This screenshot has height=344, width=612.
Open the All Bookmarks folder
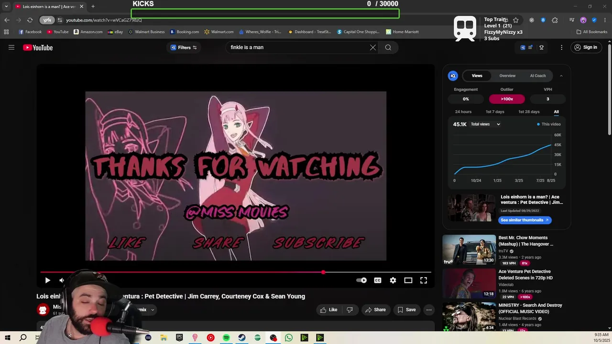592,32
